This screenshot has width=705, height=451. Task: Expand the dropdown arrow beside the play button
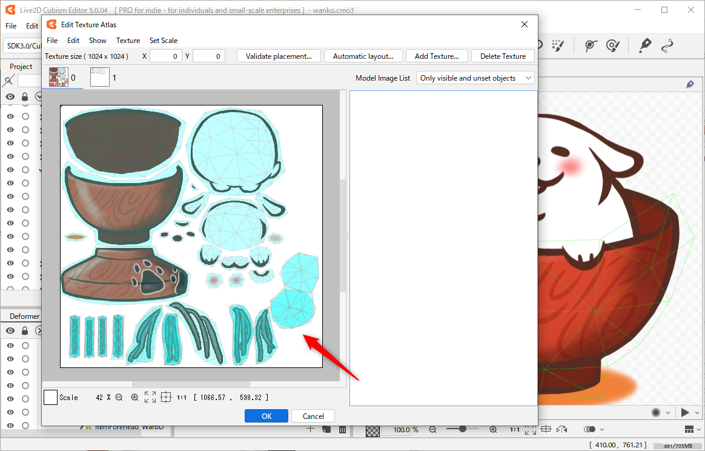pyautogui.click(x=697, y=413)
